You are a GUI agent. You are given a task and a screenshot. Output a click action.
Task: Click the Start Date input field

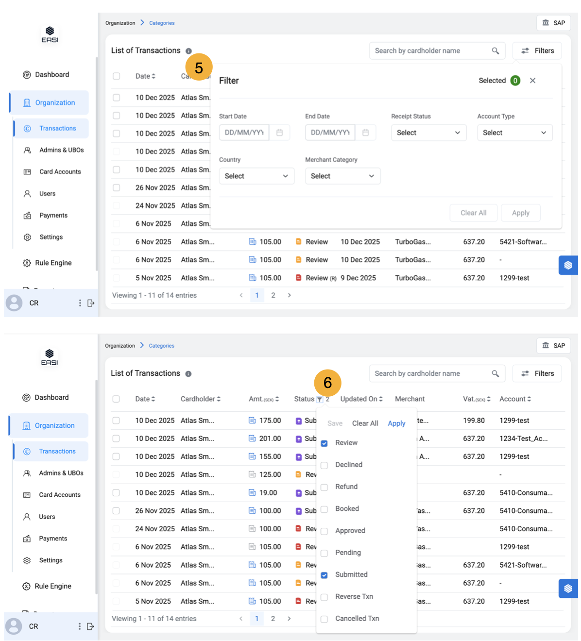[x=244, y=133]
